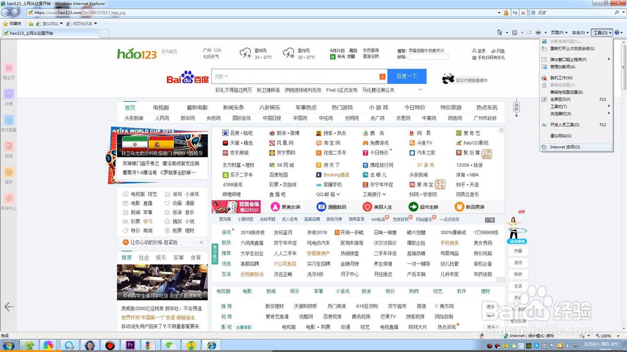Click the 新闻 sidebar icon
The height and width of the screenshot is (352, 627).
(9, 146)
